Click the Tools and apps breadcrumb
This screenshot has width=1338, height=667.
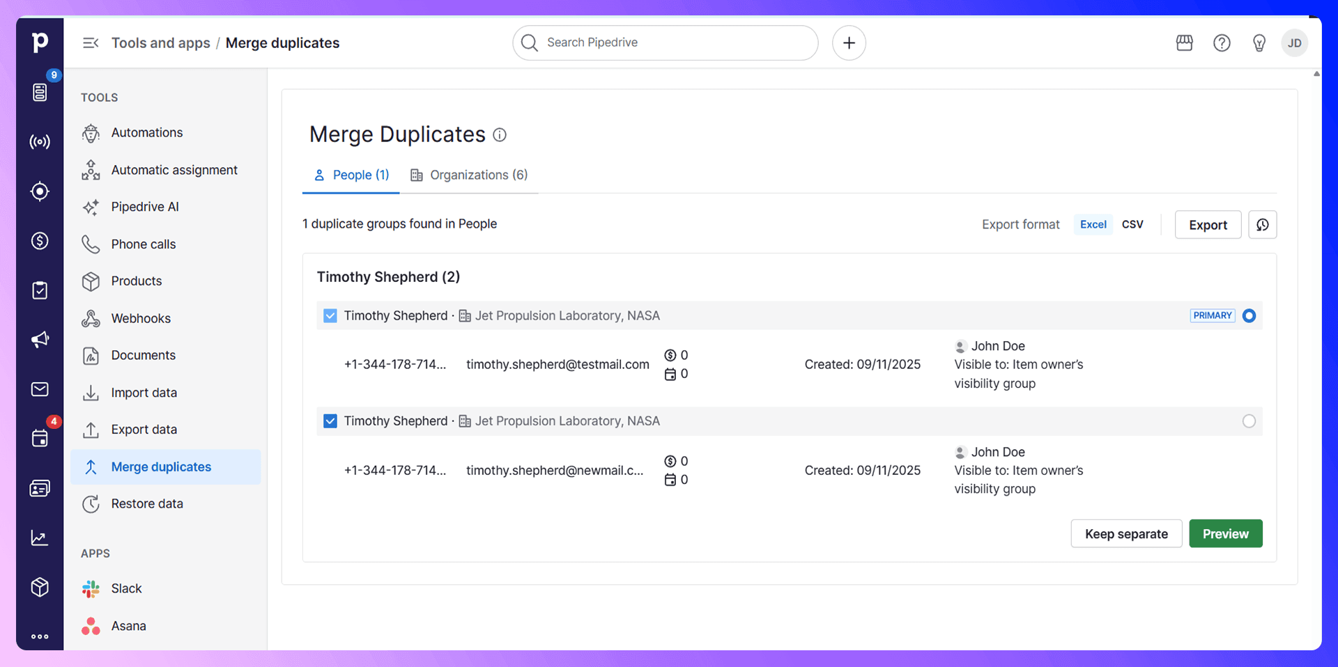click(x=161, y=43)
